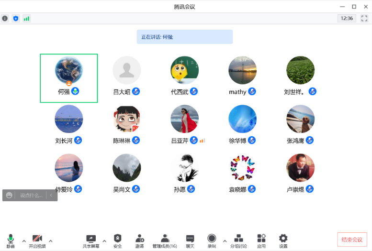Open 设置 settings gear
The image size is (372, 251).
(283, 240)
